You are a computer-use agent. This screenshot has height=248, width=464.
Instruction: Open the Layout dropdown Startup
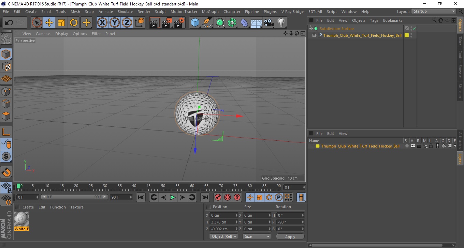[434, 12]
